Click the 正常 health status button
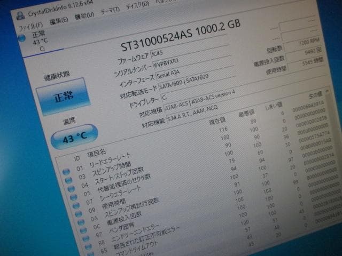Screen dimensions: 342x256 pos(63,97)
